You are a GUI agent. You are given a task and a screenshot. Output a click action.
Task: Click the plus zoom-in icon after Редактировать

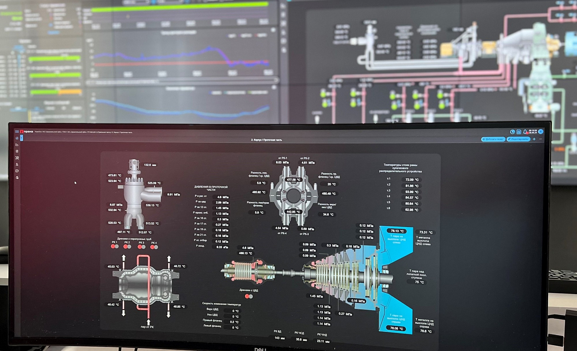(x=534, y=139)
